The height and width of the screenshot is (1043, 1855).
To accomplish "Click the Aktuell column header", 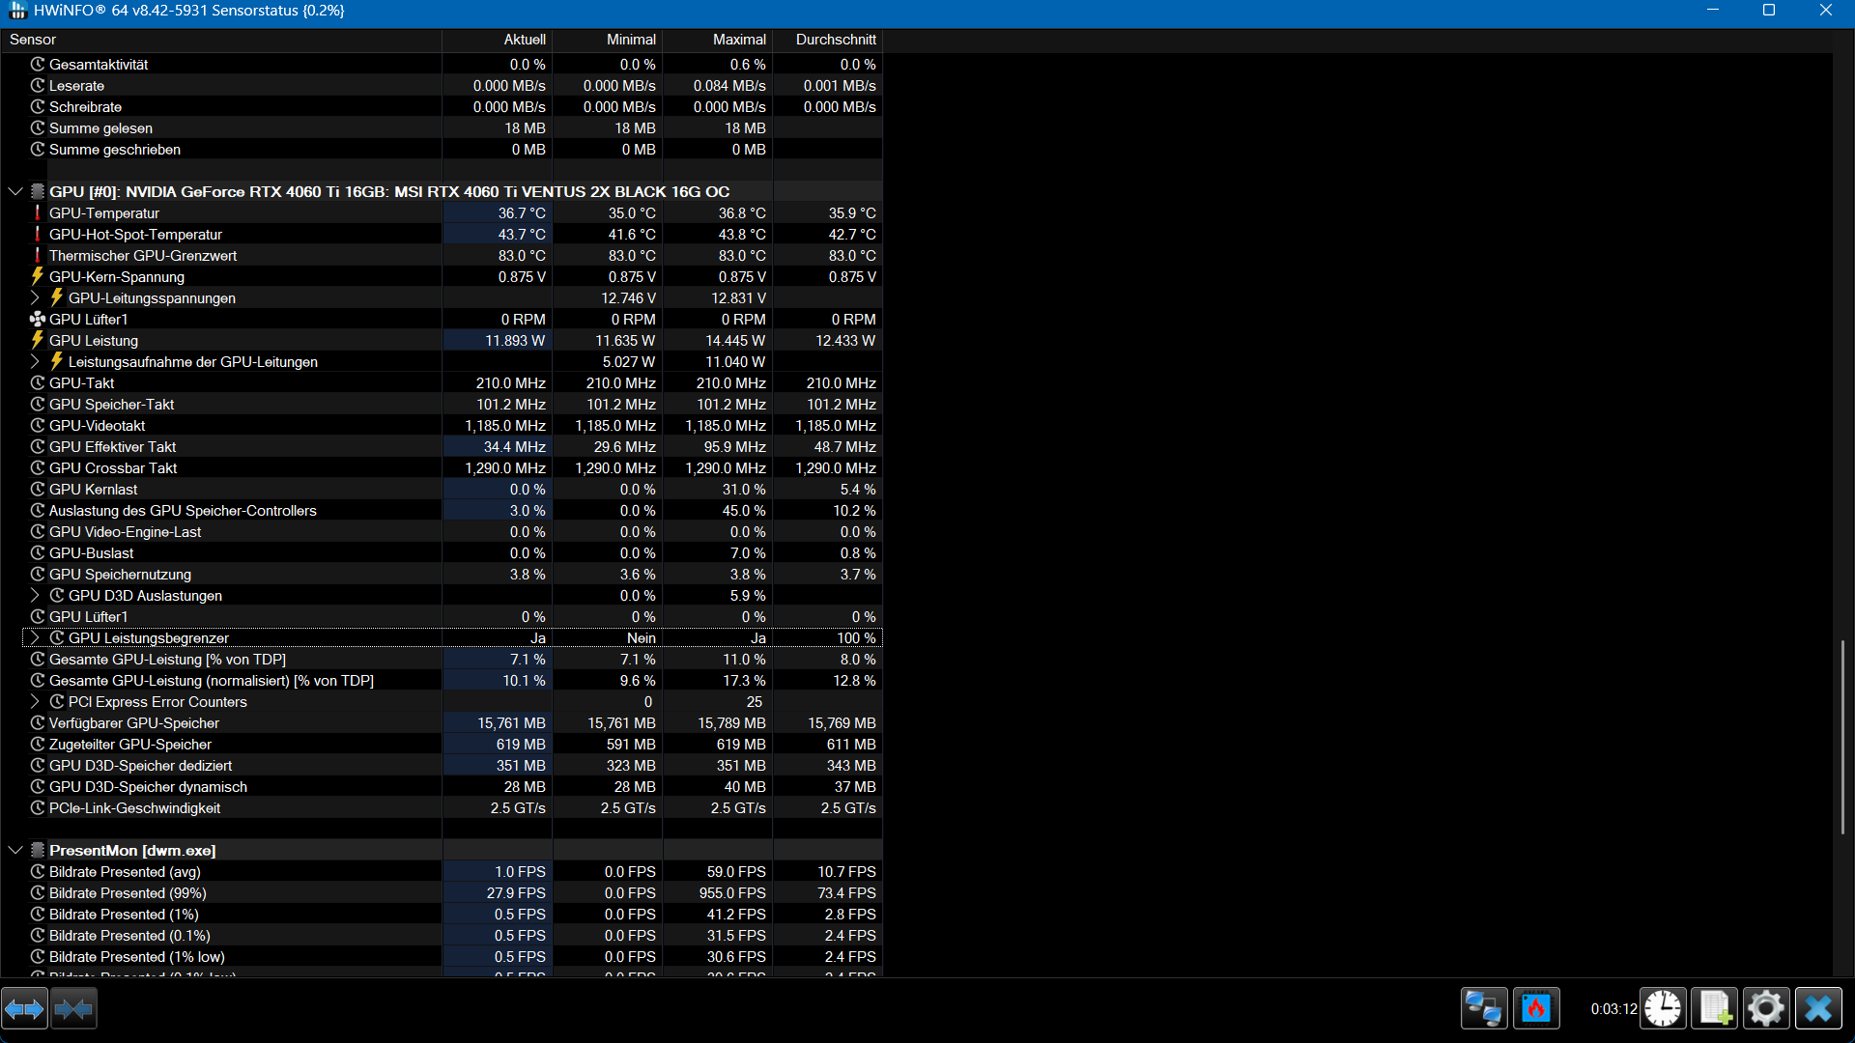I will (524, 40).
